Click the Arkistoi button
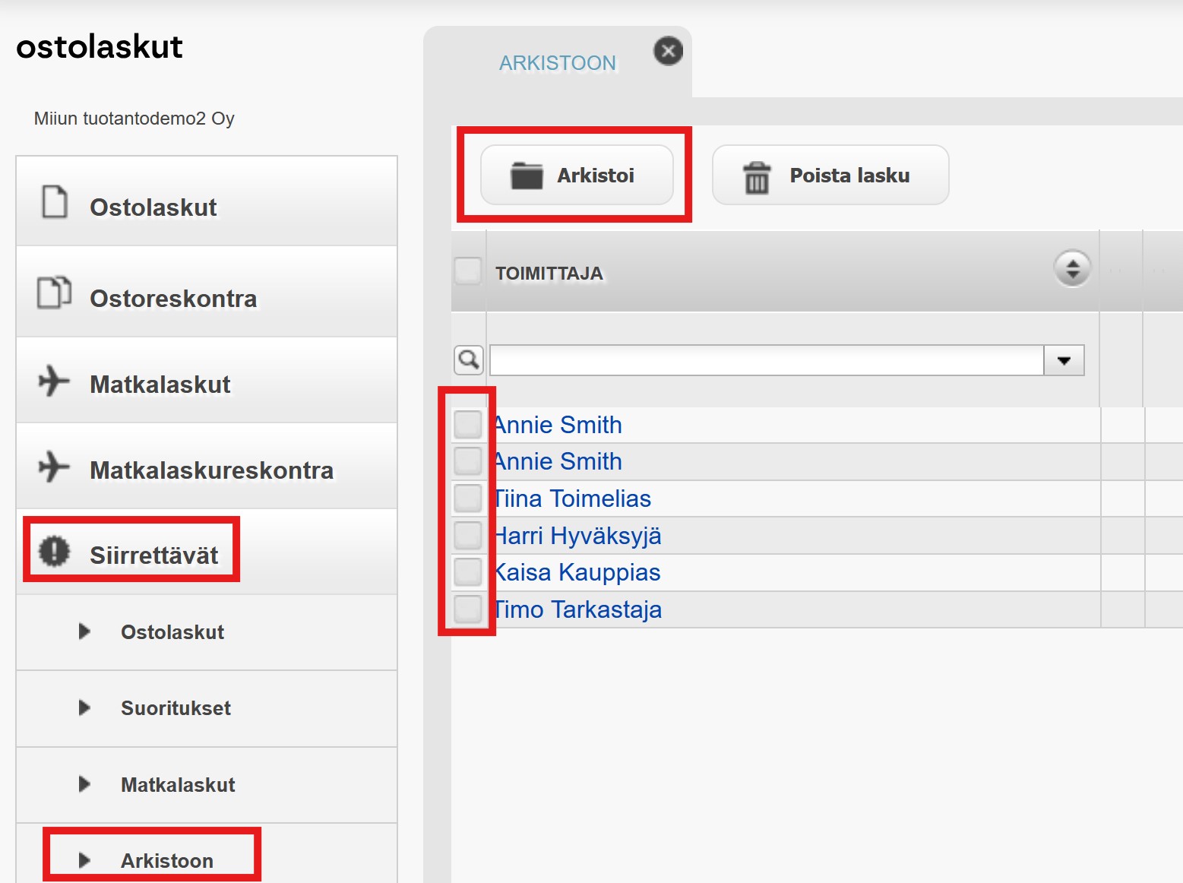Viewport: 1183px width, 883px height. pyautogui.click(x=577, y=175)
